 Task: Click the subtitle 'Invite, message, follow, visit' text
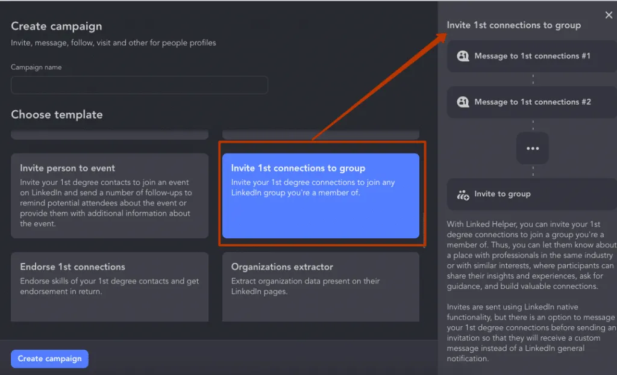coord(113,43)
